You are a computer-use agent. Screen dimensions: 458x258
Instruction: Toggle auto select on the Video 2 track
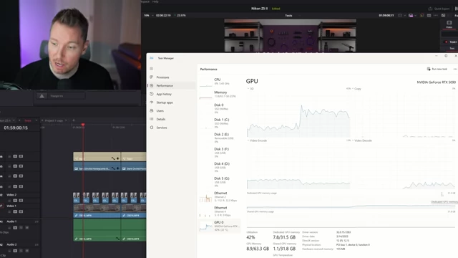point(15,201)
